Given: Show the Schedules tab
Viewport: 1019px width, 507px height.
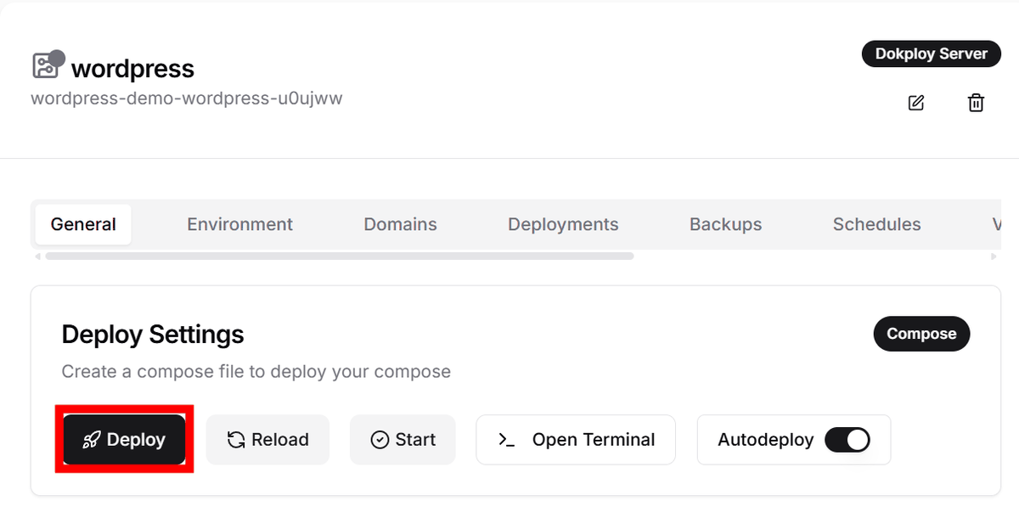Looking at the screenshot, I should (x=876, y=224).
